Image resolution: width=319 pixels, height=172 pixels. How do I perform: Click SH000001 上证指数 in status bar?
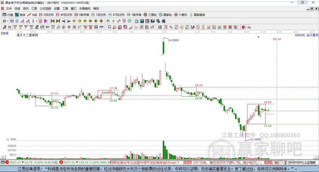pyautogui.click(x=302, y=162)
